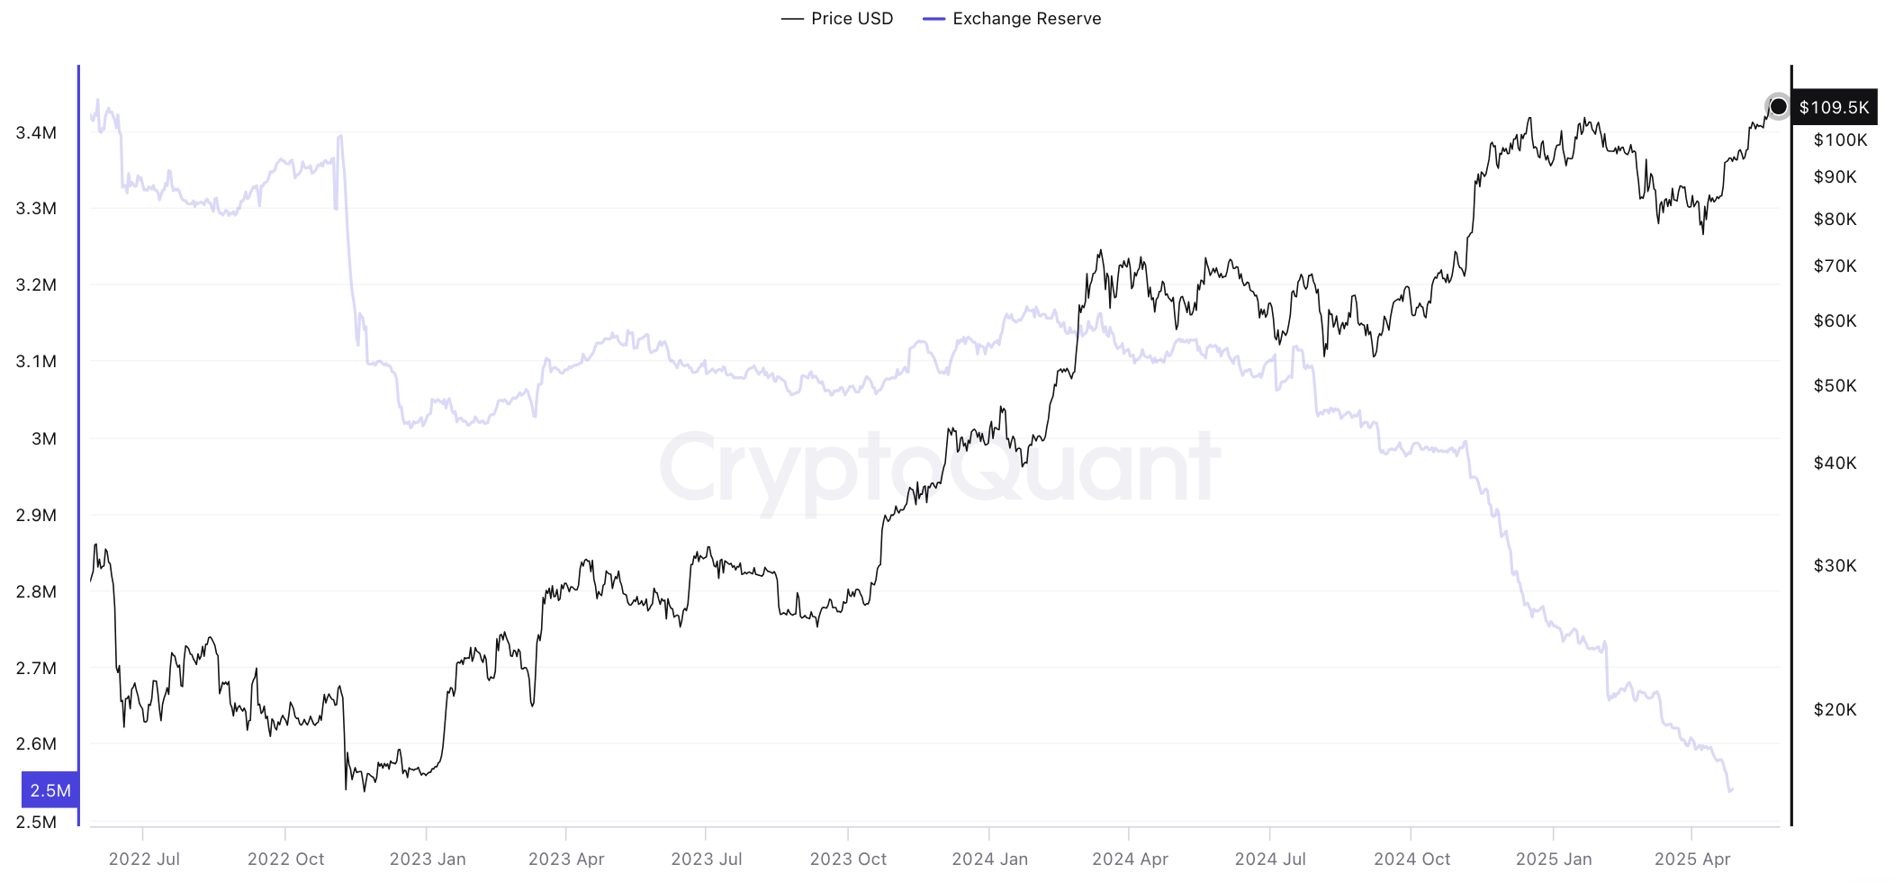This screenshot has width=1894, height=882.
Task: Click the 2025 Apr date label
Action: (1692, 859)
